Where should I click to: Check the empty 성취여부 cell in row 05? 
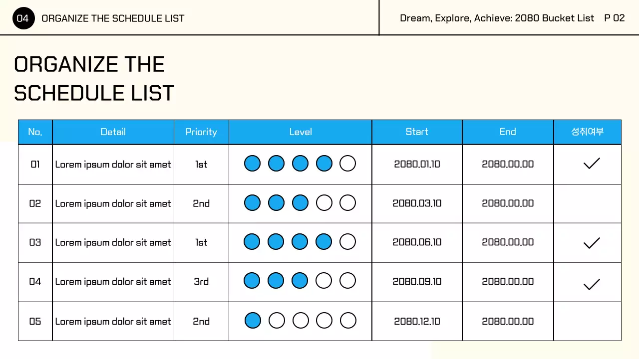(x=587, y=321)
